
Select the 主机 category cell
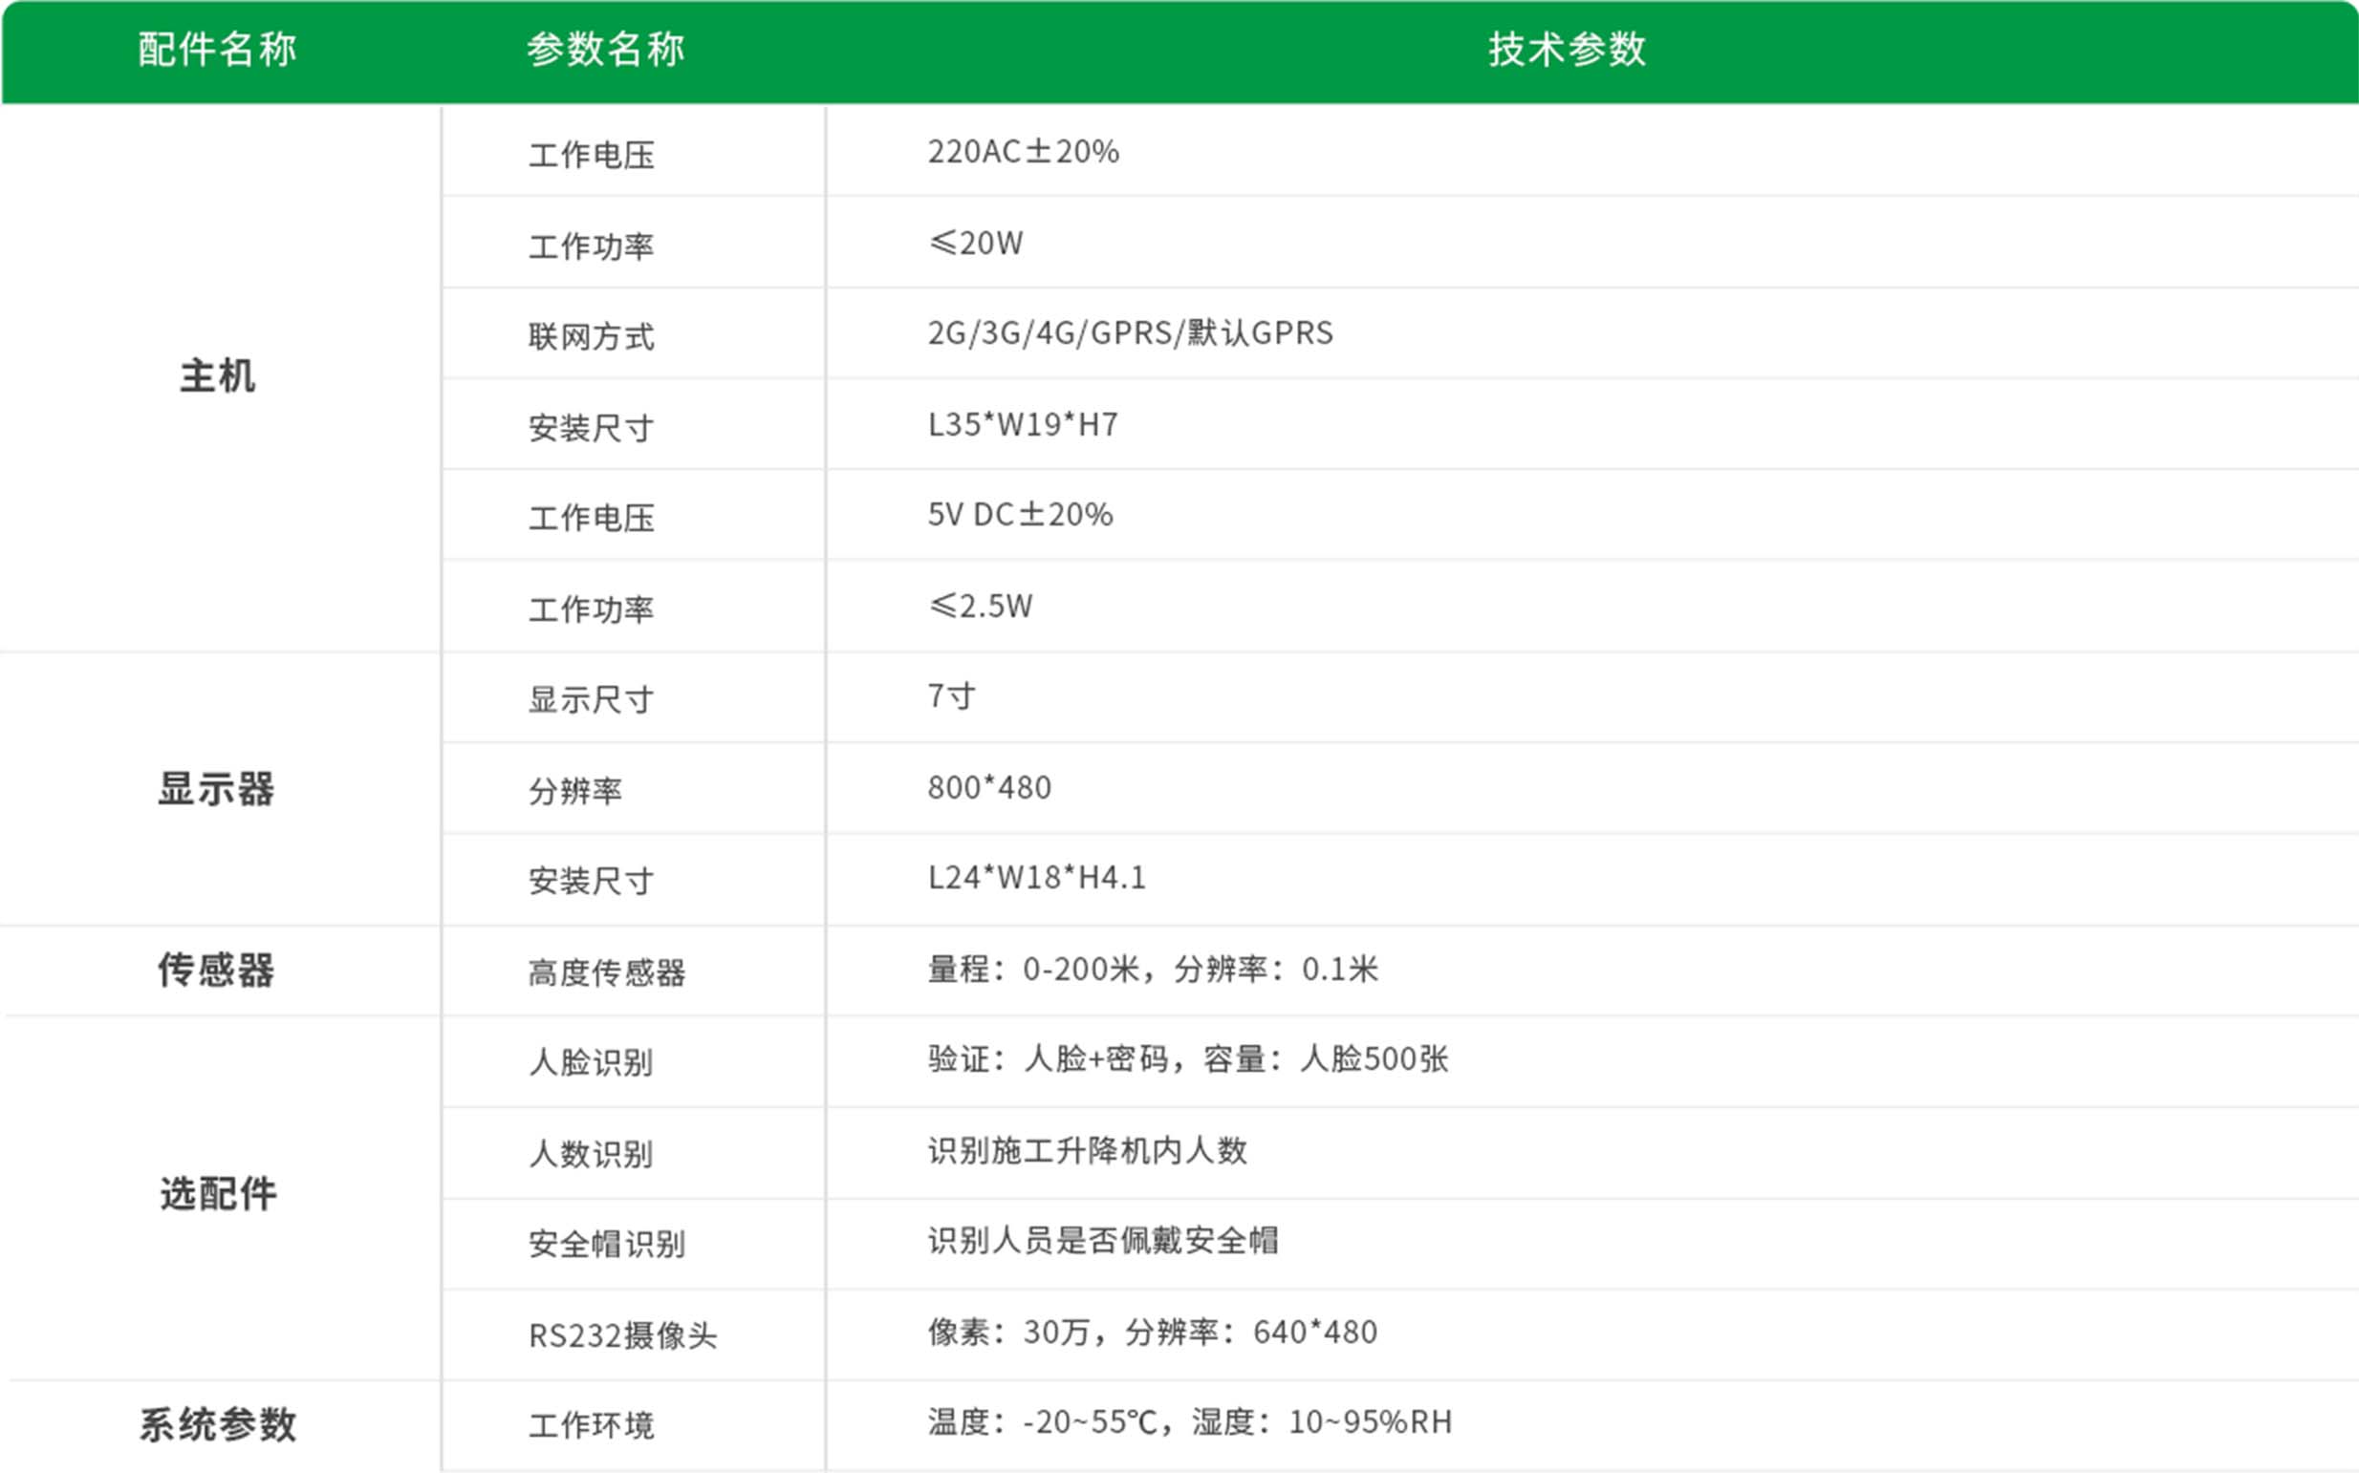(x=216, y=376)
